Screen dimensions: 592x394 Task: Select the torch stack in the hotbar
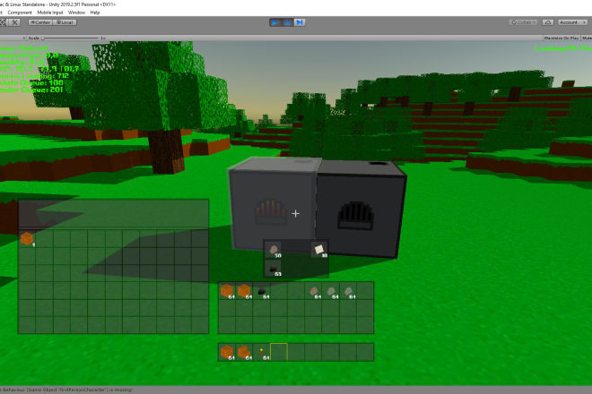click(262, 352)
